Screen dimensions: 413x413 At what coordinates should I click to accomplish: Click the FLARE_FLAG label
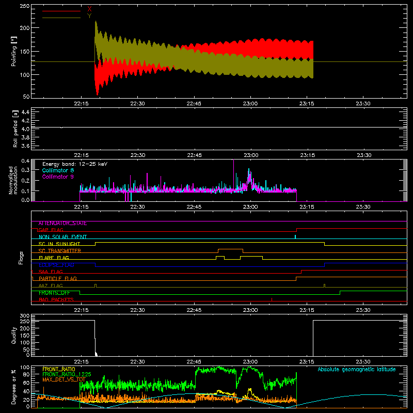54,258
